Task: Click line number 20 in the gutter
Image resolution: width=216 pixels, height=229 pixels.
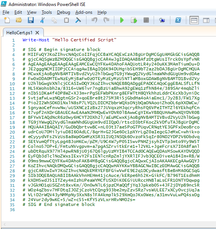Action: [12, 132]
